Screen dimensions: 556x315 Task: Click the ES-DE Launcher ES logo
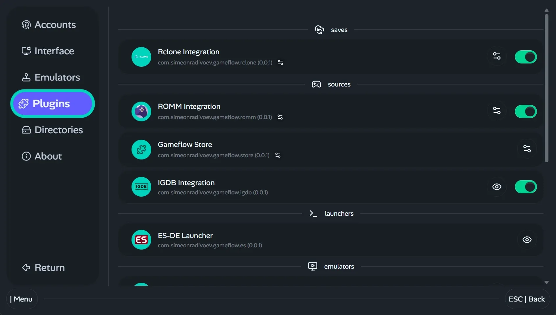pos(141,240)
